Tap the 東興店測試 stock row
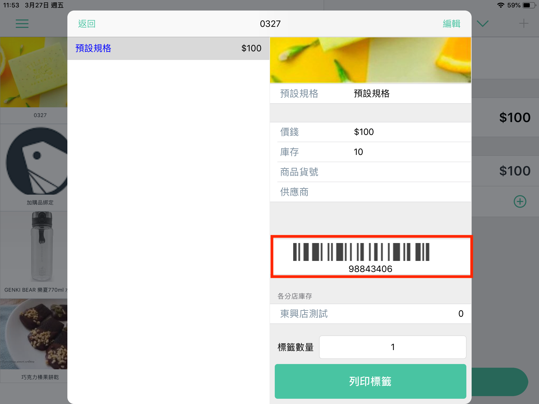Viewport: 539px width, 404px height. click(370, 314)
